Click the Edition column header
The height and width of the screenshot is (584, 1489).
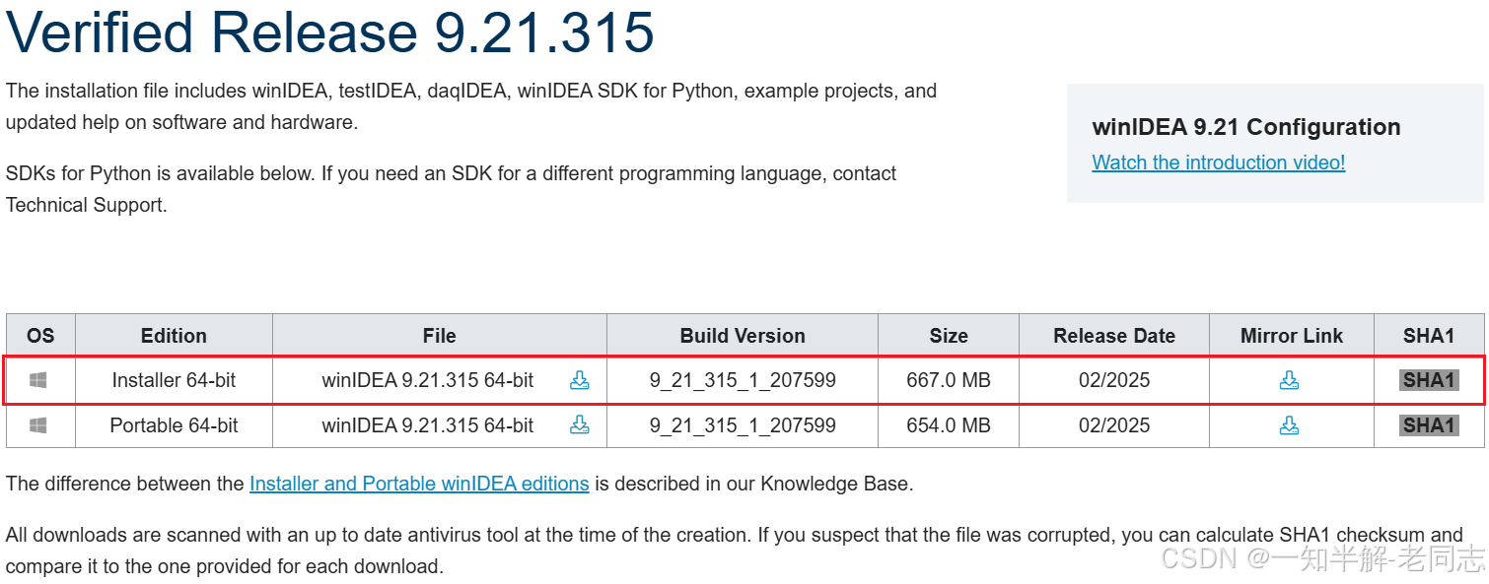point(173,335)
